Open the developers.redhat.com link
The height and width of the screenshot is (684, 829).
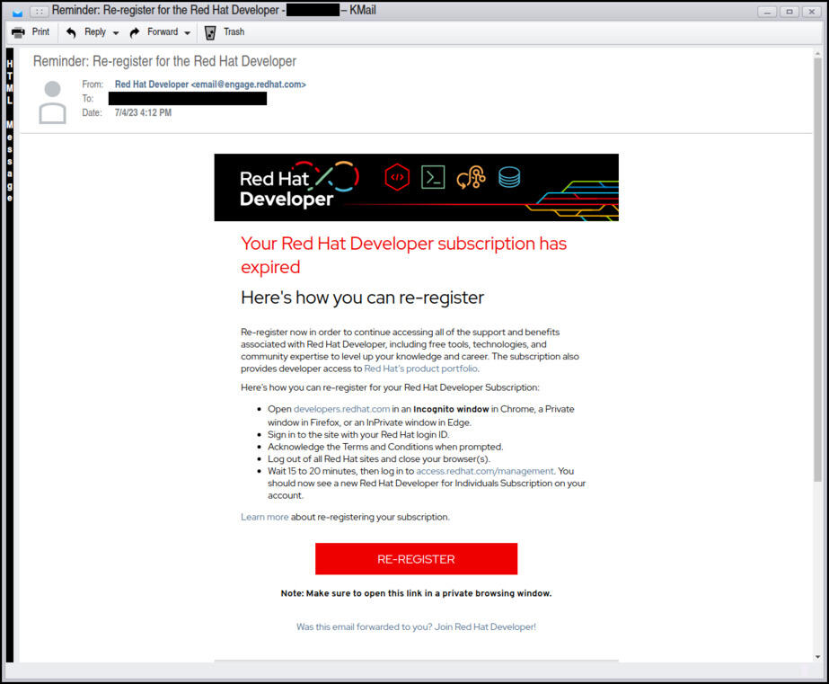coord(341,409)
